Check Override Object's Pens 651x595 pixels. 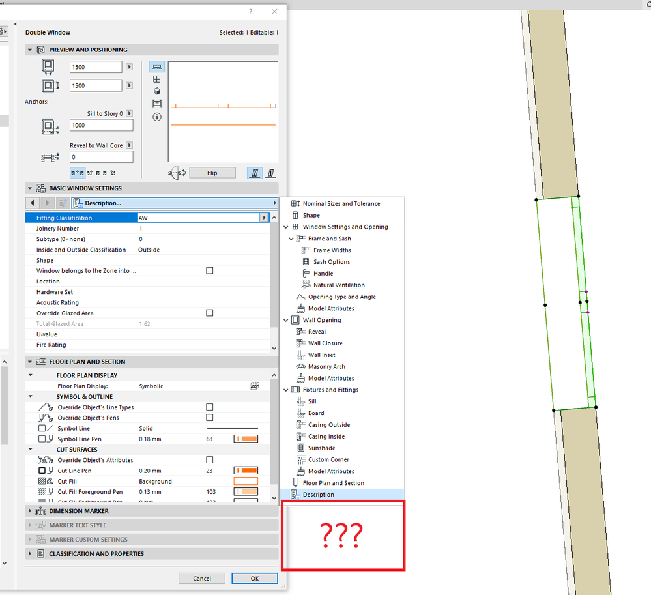[x=210, y=418]
